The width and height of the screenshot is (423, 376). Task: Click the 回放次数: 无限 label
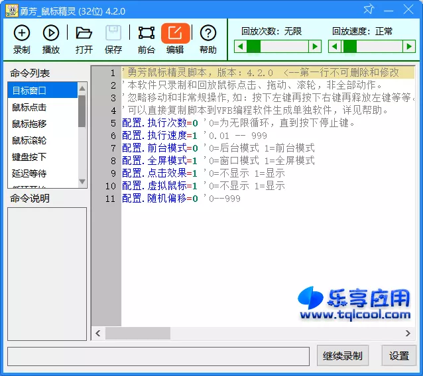[x=271, y=31]
